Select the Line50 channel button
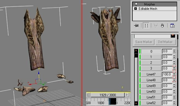180x106 pixels. pyautogui.click(x=151, y=92)
